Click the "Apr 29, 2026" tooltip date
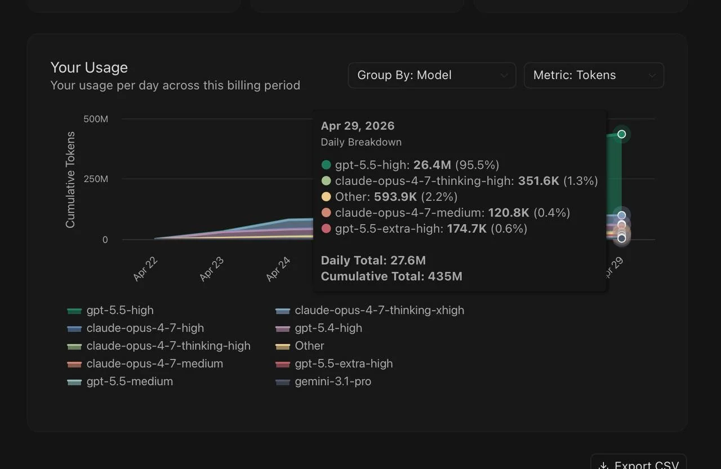721x469 pixels. 358,126
